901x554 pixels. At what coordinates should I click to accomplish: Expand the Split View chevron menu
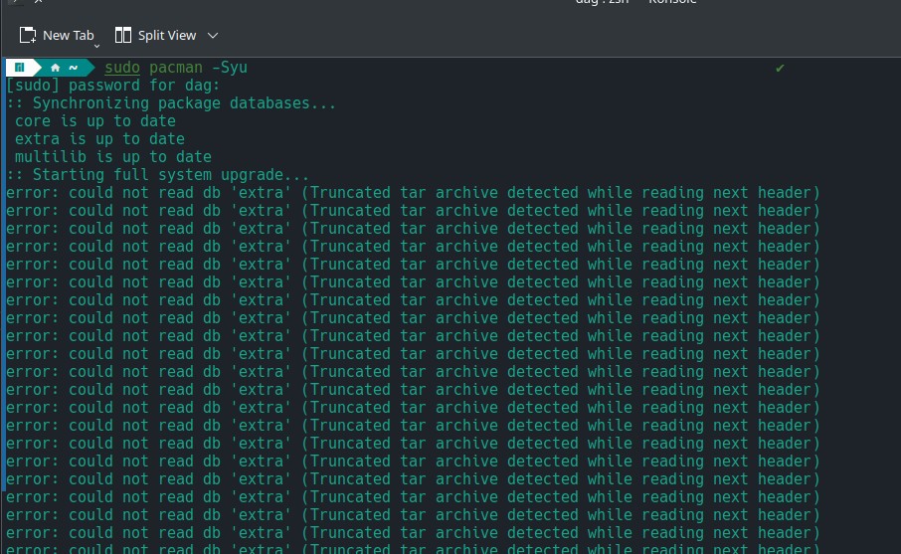pyautogui.click(x=213, y=36)
